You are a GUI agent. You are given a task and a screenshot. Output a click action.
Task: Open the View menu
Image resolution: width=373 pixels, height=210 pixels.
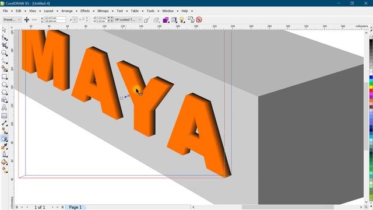pos(33,11)
